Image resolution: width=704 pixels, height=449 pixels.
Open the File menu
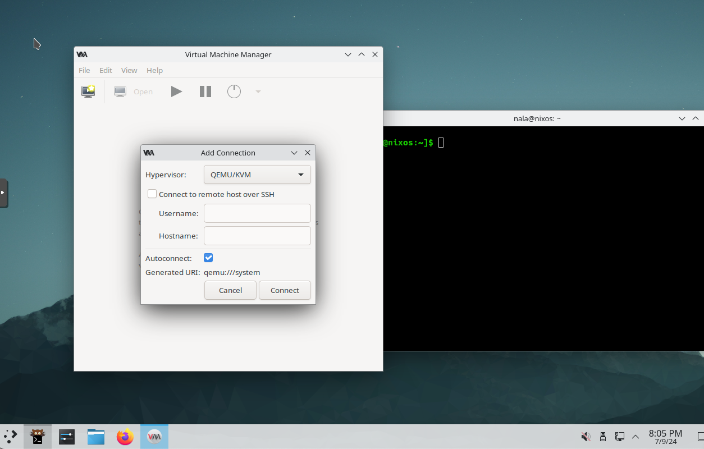(x=84, y=70)
